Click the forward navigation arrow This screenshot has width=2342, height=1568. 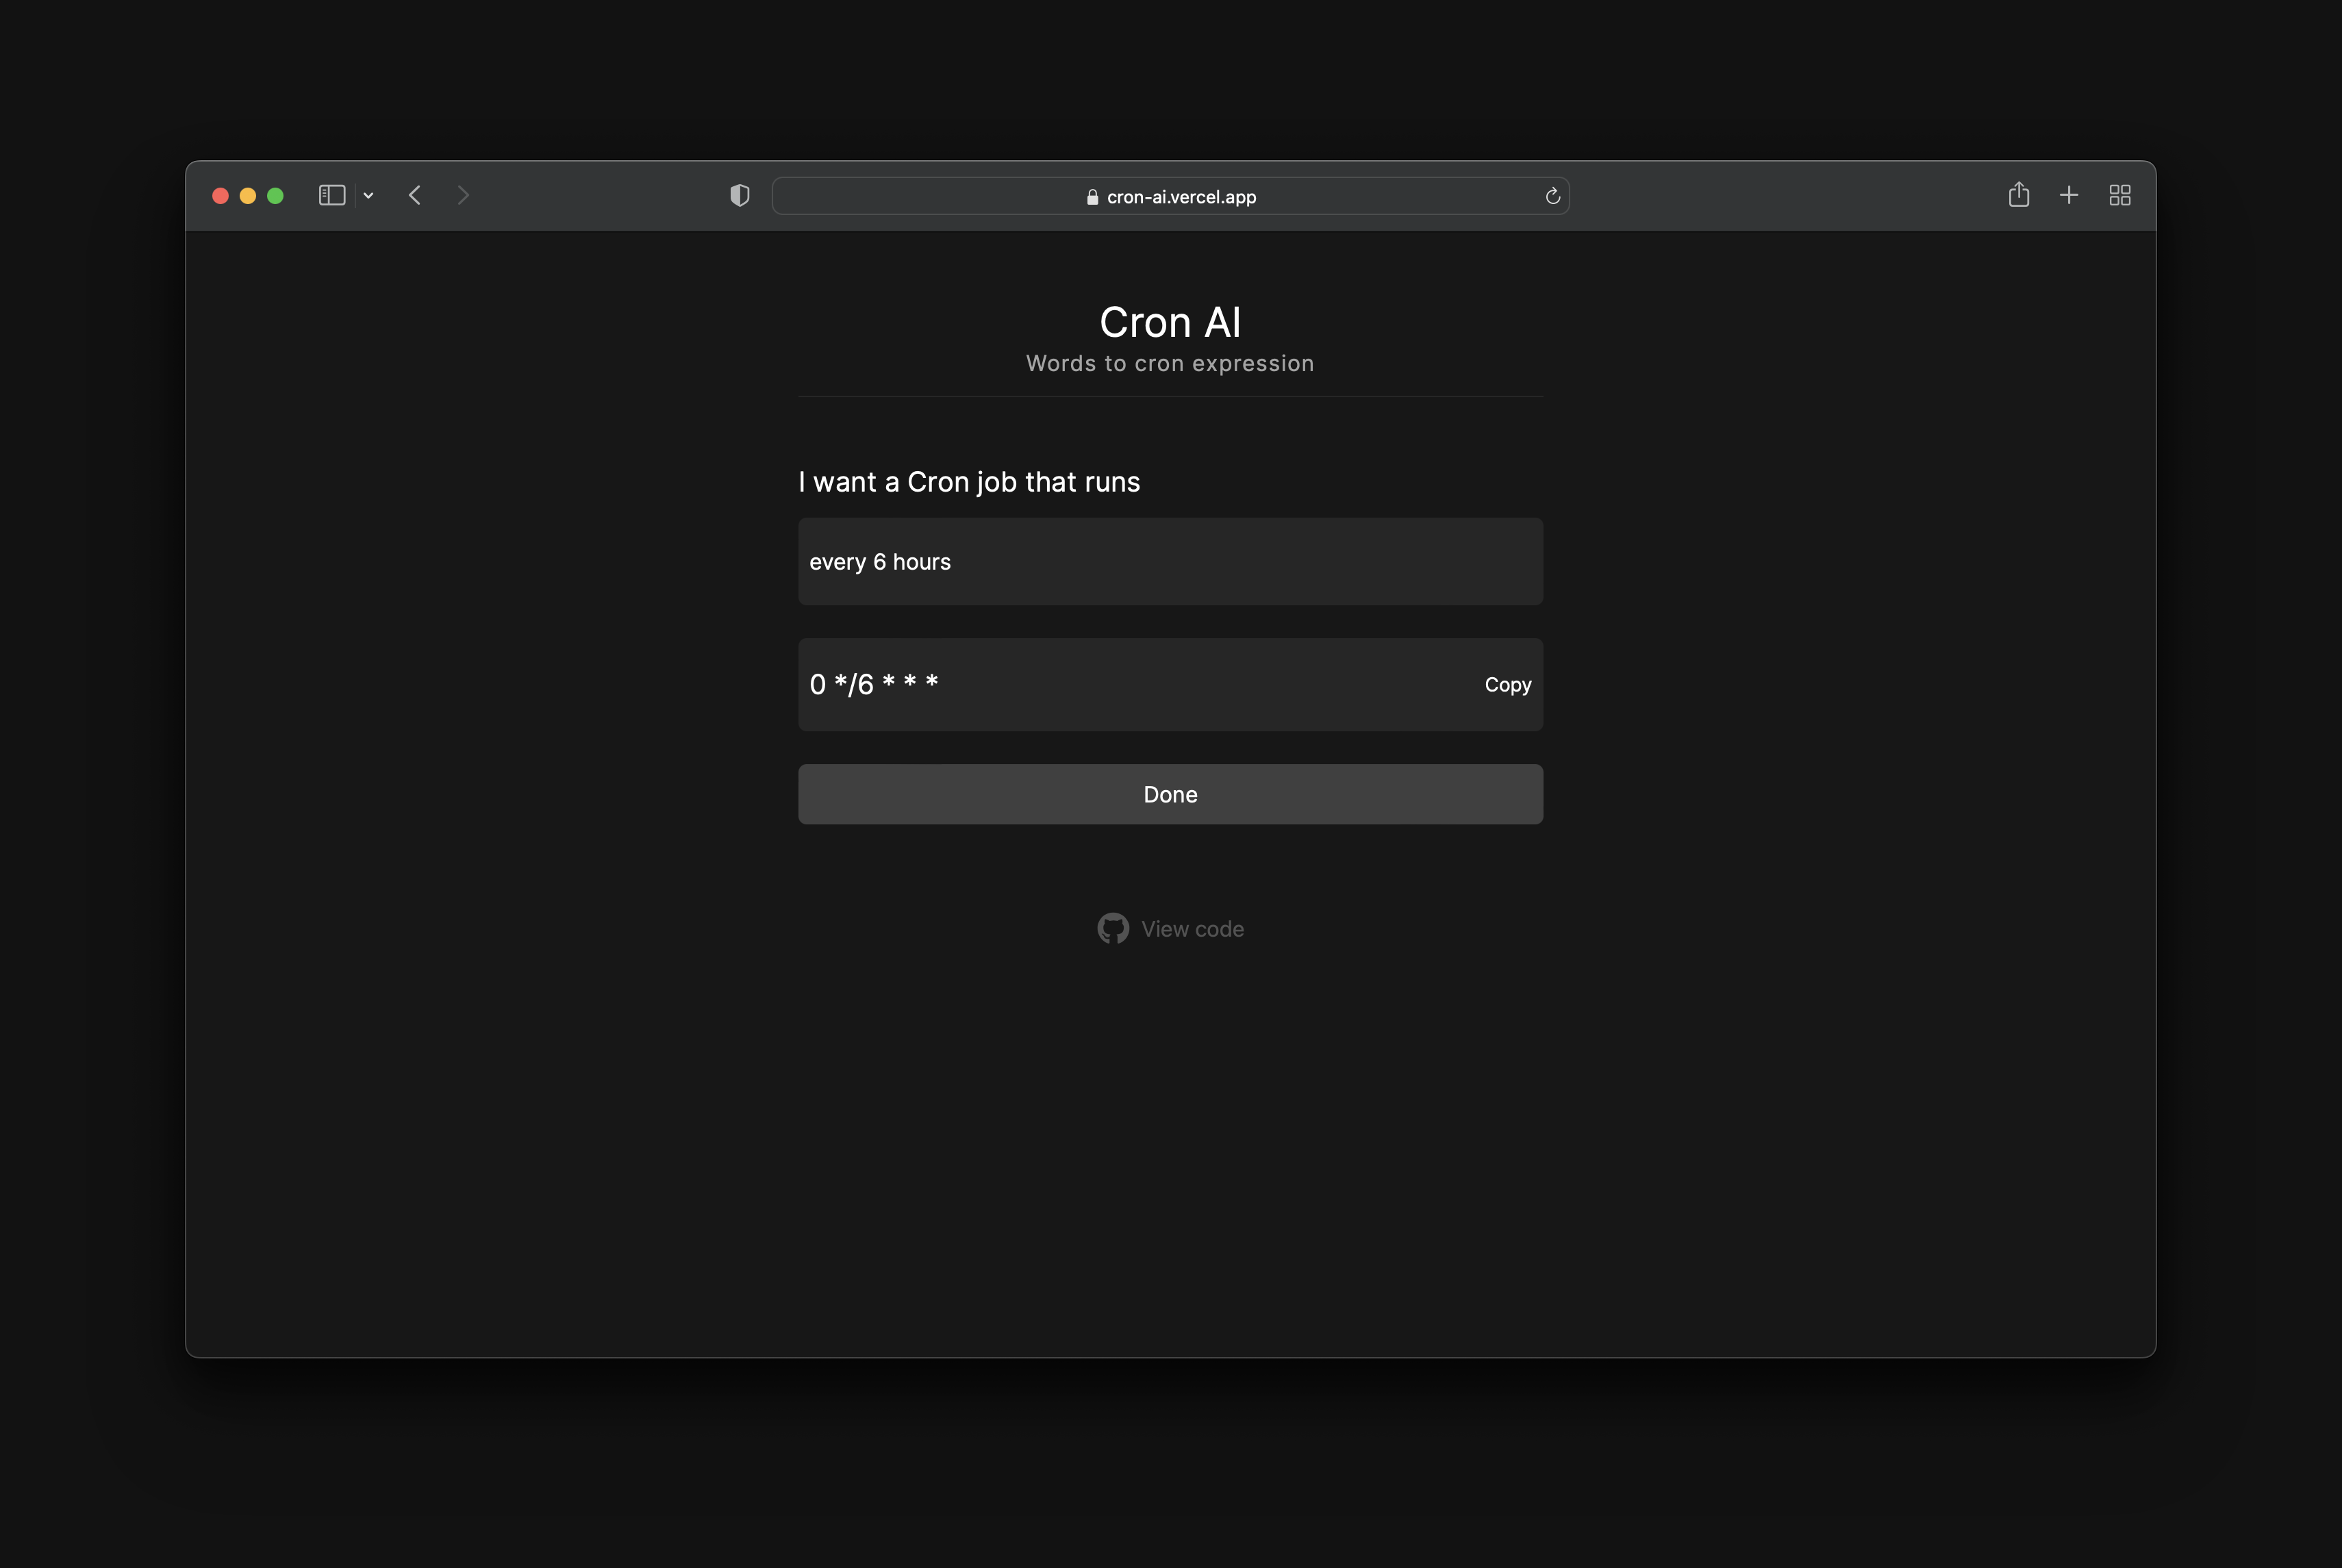[463, 195]
